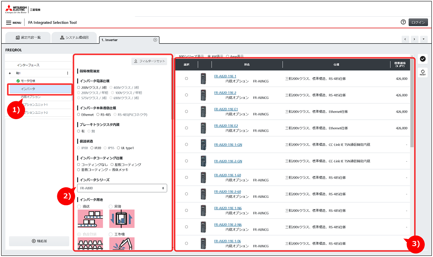433x257 pixels.
Task: Open the tab list dropdown arrow
Action: 424,39
